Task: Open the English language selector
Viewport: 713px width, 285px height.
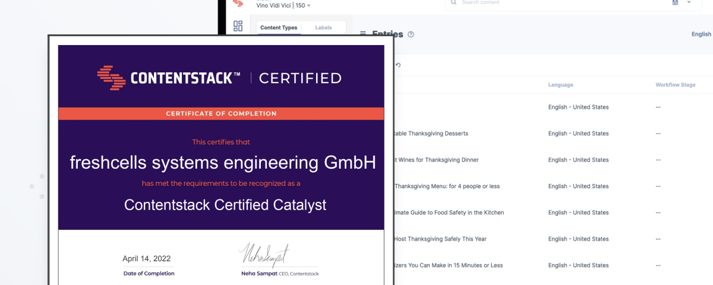Action: [x=702, y=34]
